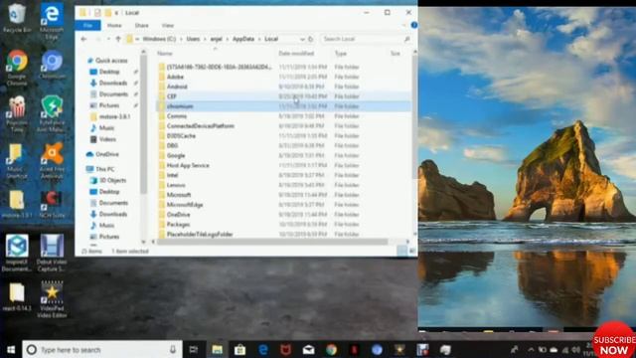636x358 pixels.
Task: Select 3D Objects under This PC
Action: 112,180
